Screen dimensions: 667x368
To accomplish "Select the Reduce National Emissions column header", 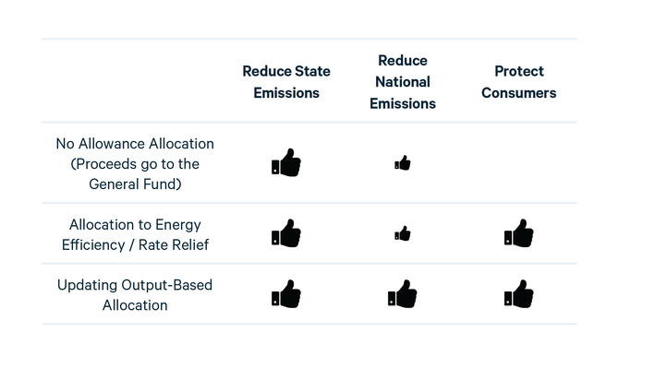I will (403, 82).
